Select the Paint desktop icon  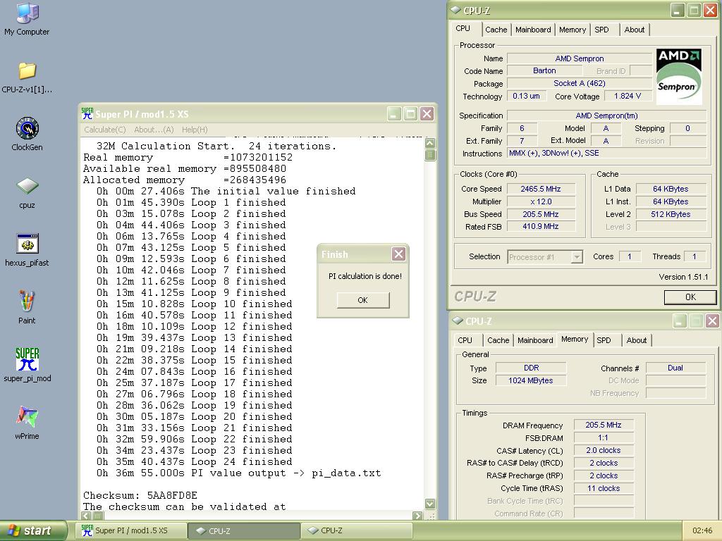pos(27,307)
